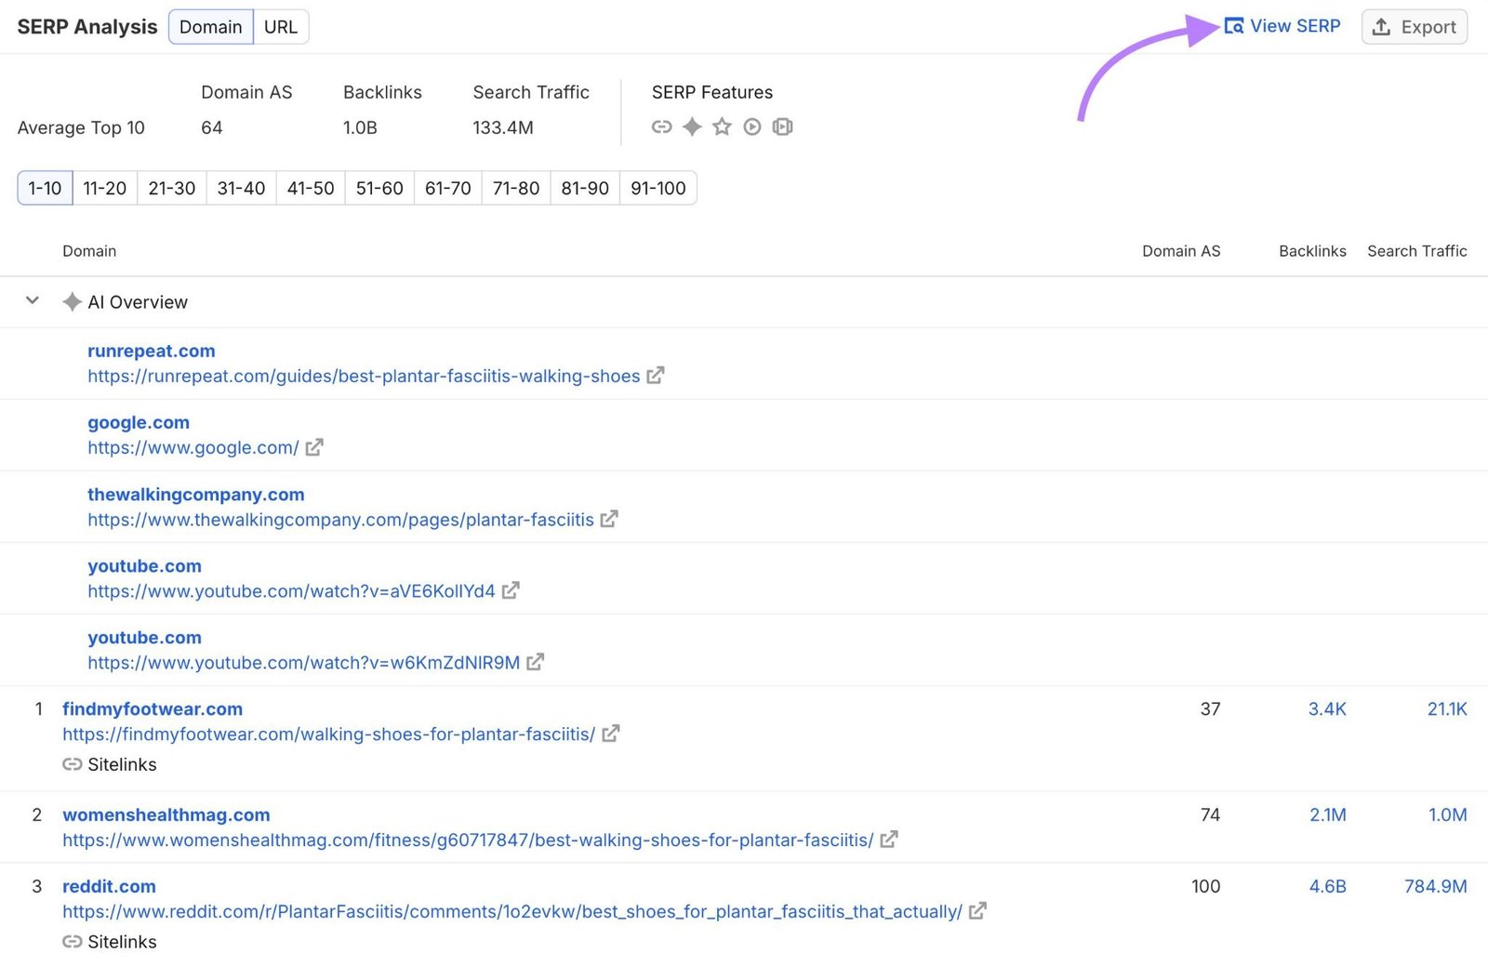Click 784.9M search traffic for reddit.com

click(x=1436, y=886)
